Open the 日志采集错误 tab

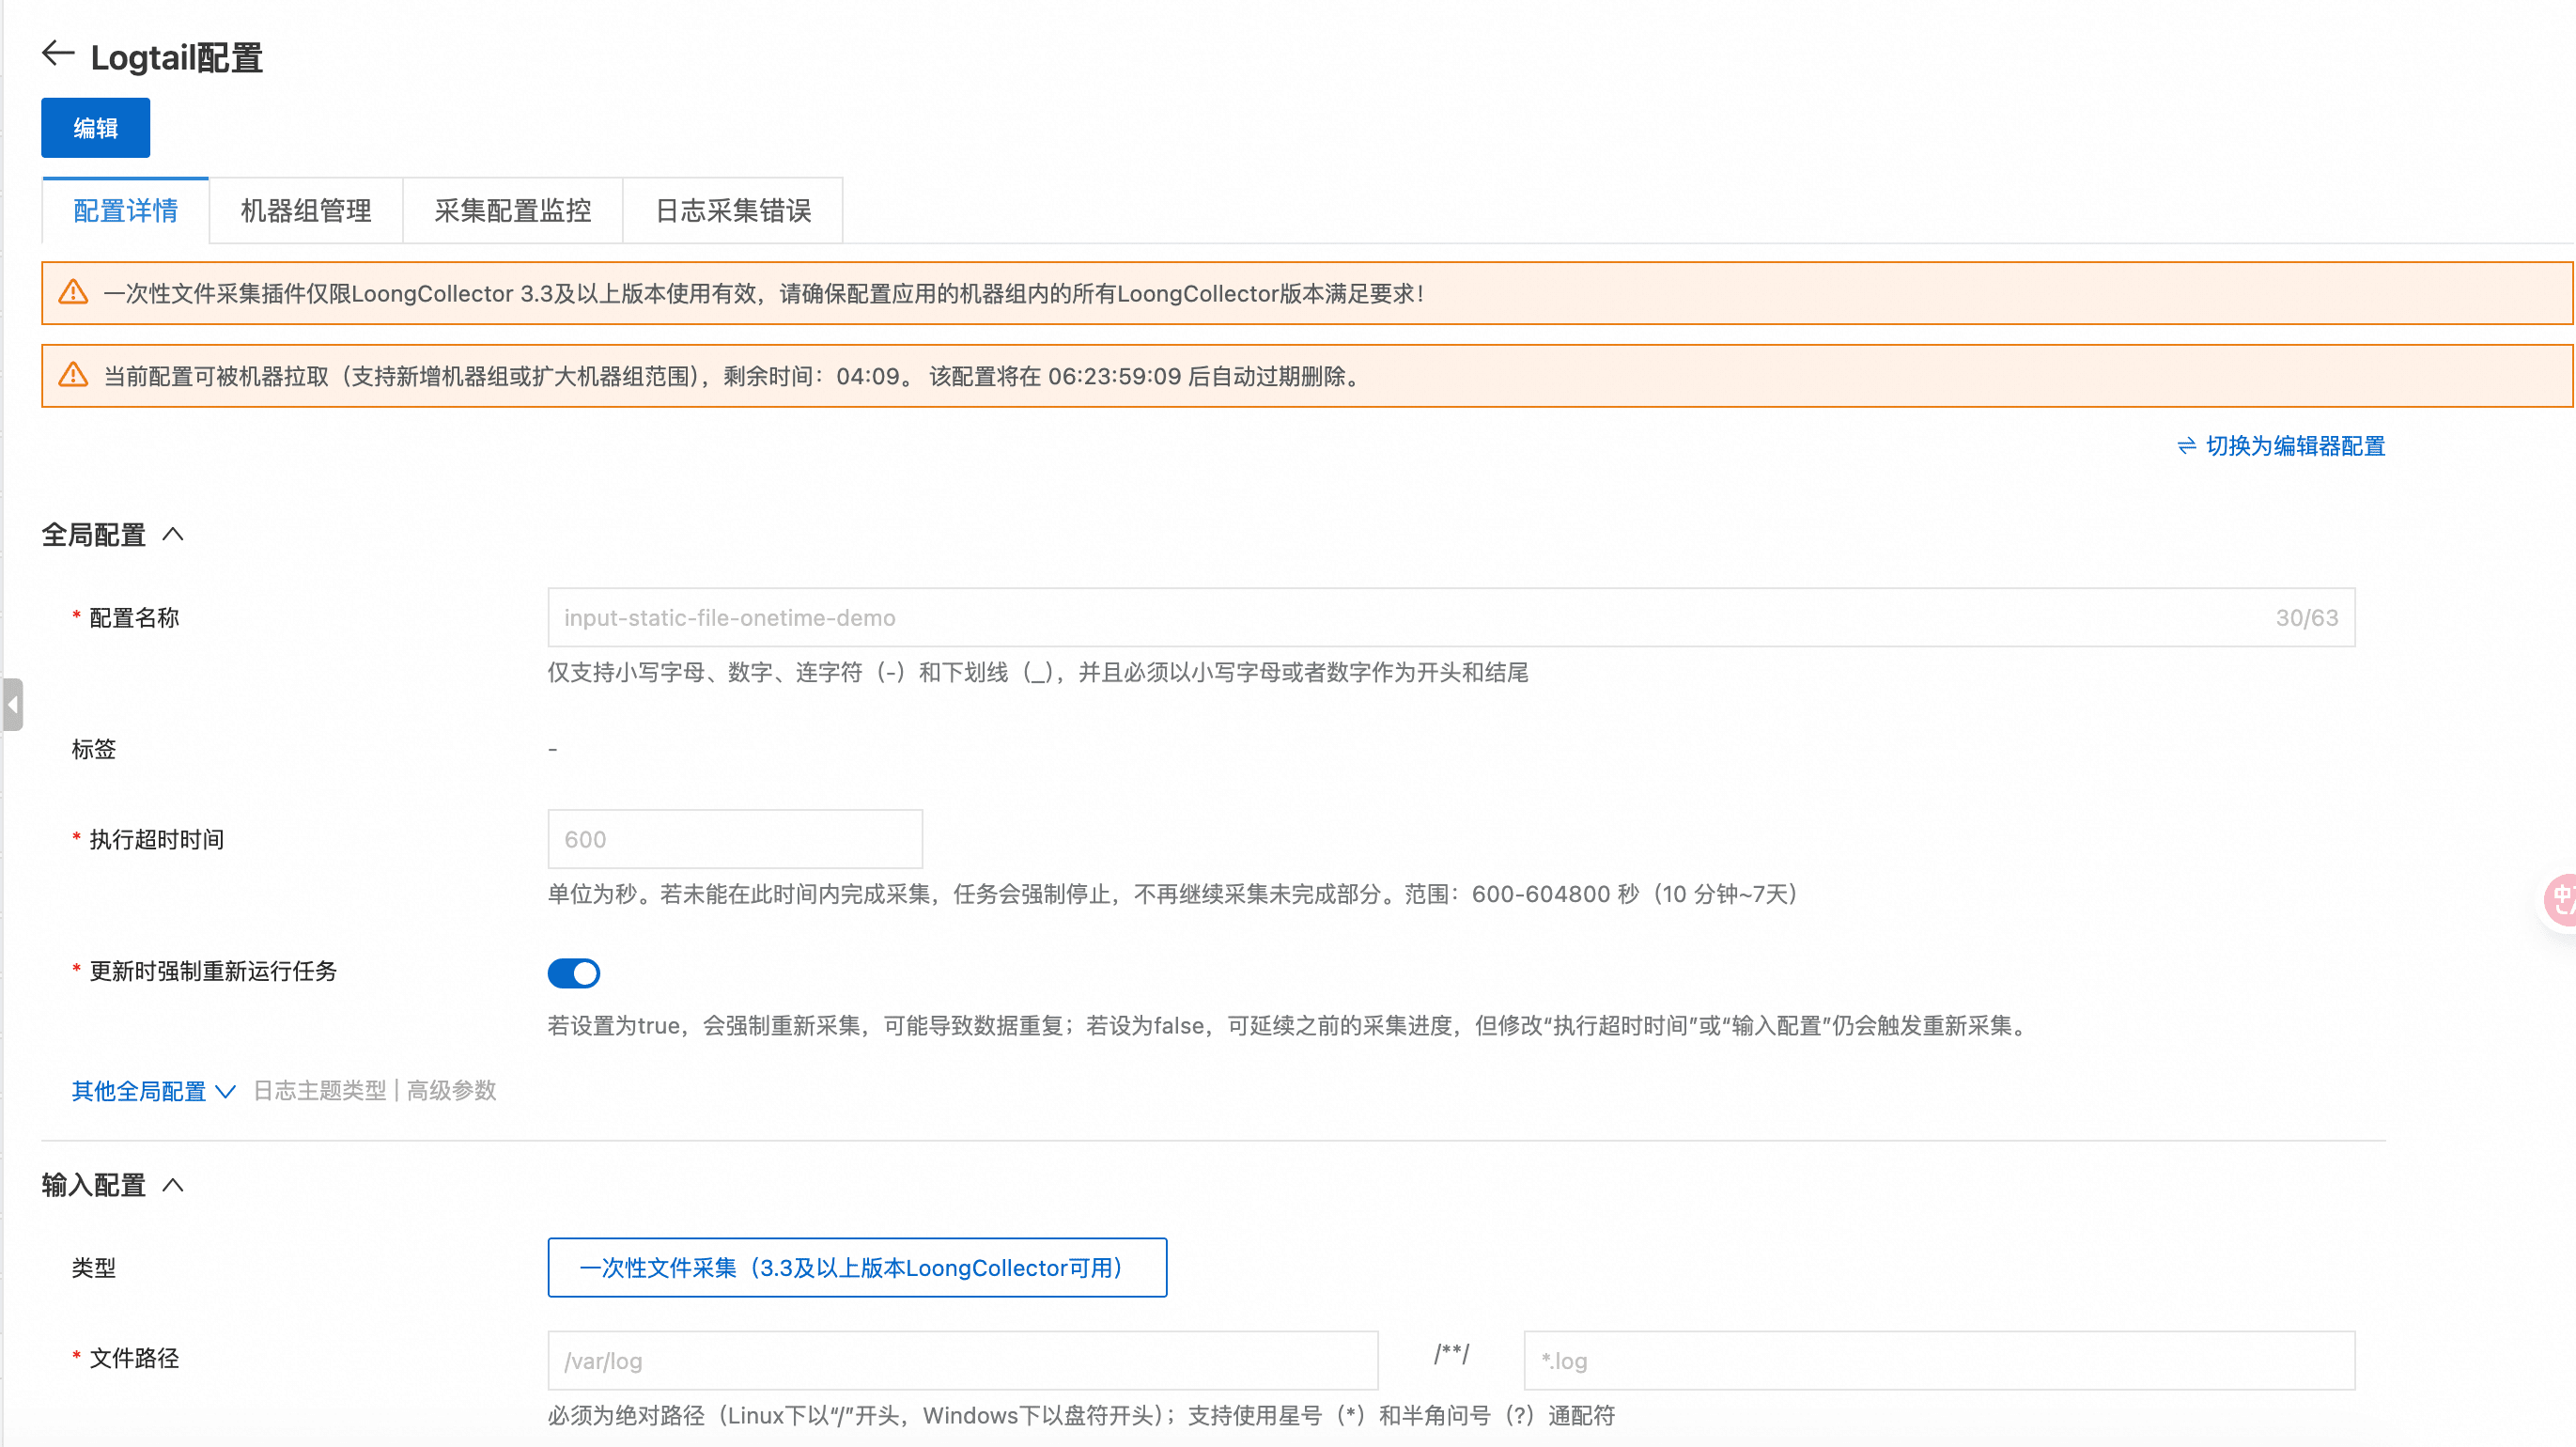[732, 211]
